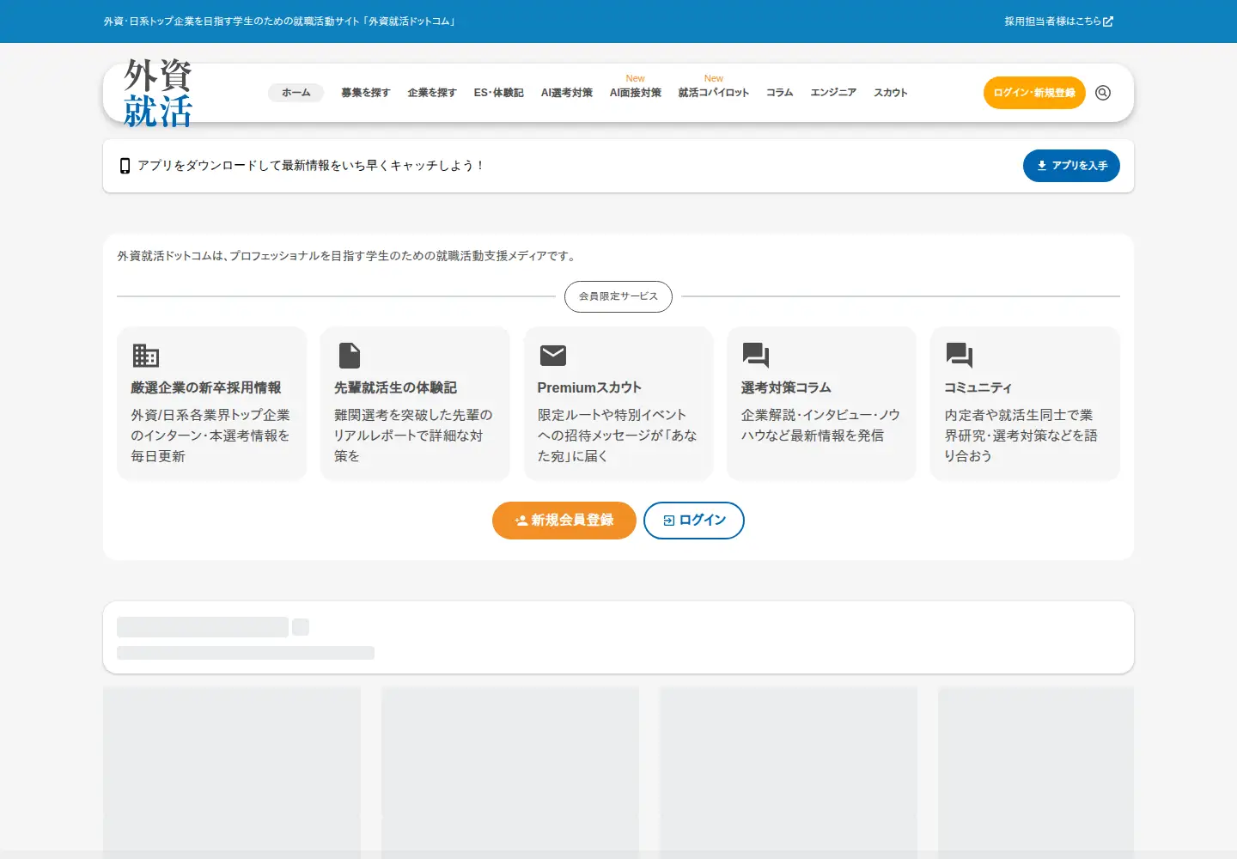Image resolution: width=1237 pixels, height=859 pixels.
Task: Click 企業解説・インタビュー description text
Action: coord(820,425)
